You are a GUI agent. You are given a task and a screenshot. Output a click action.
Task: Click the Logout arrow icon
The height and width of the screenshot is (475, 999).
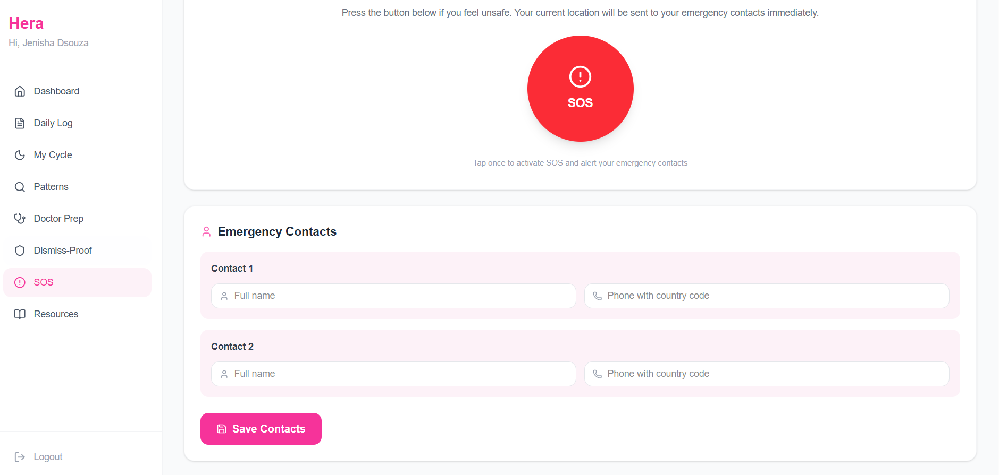(x=20, y=457)
